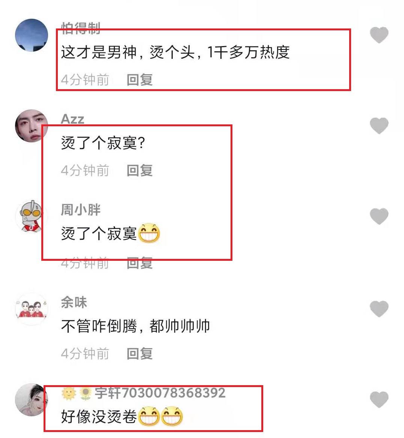Reply to the 这才是男神 comment

pyautogui.click(x=139, y=80)
